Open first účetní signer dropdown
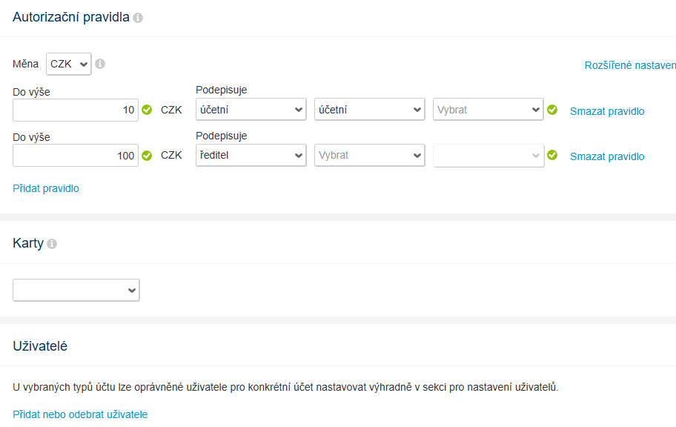The height and width of the screenshot is (427, 676). 251,110
